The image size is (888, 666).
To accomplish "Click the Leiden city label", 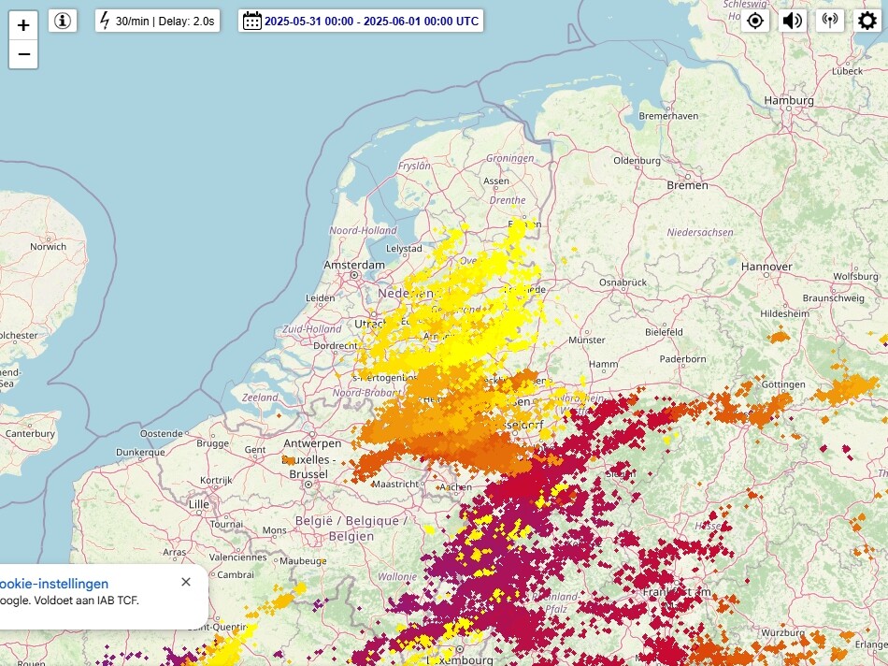I will tap(320, 298).
